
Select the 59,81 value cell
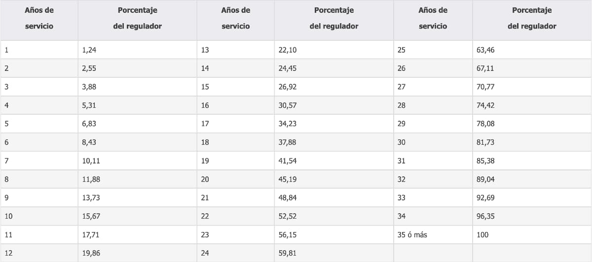pyautogui.click(x=288, y=253)
